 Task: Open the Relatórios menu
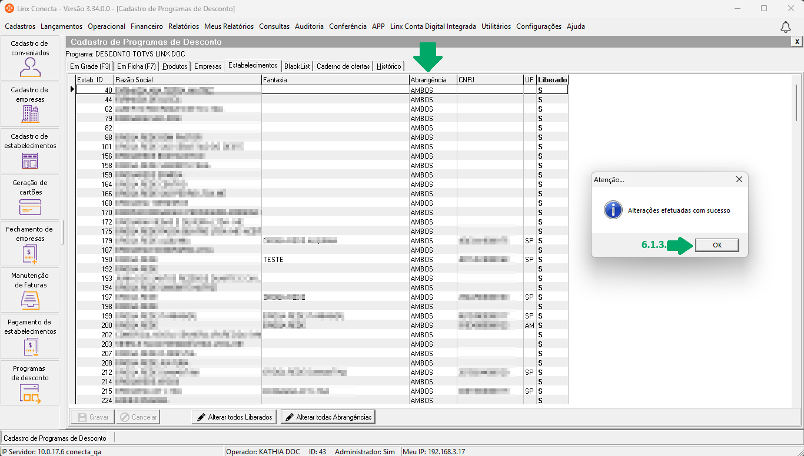184,26
